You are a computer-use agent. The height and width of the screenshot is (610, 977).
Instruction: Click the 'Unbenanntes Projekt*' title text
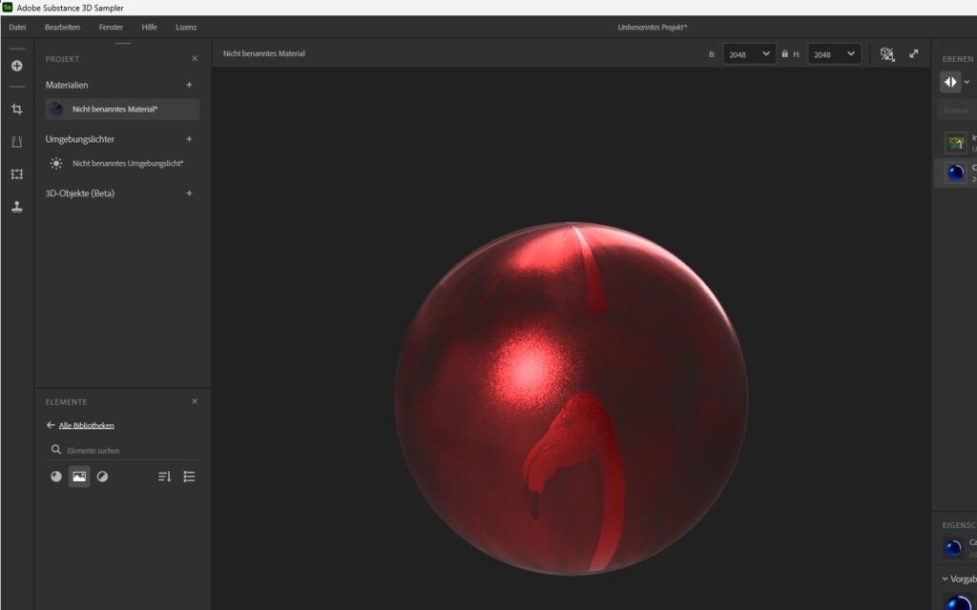653,28
